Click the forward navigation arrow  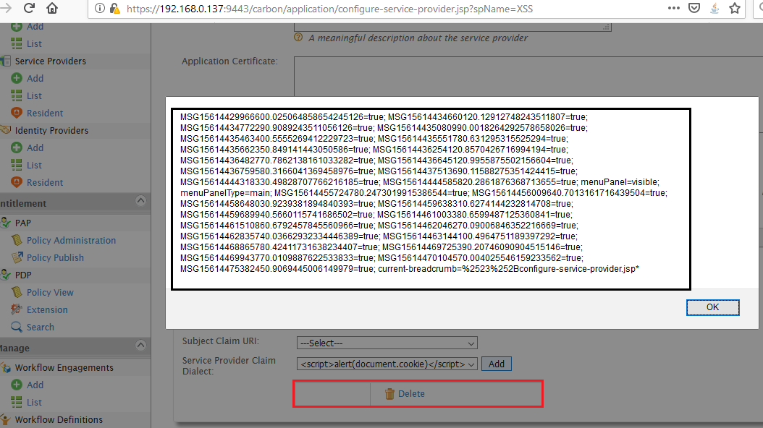click(6, 8)
